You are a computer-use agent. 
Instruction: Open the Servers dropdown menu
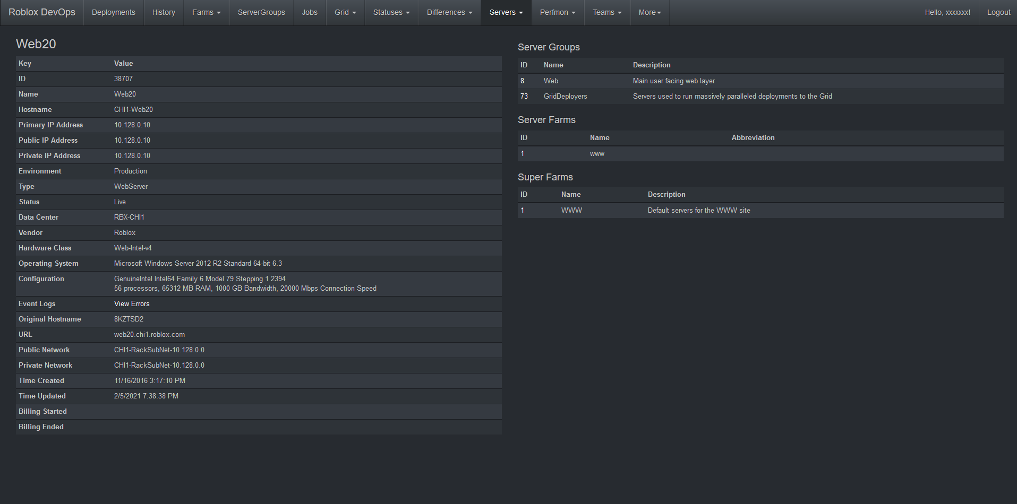506,12
